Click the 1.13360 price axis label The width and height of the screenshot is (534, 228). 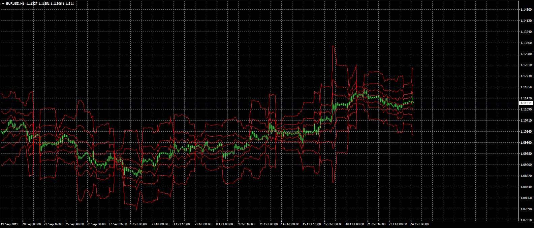pos(526,43)
